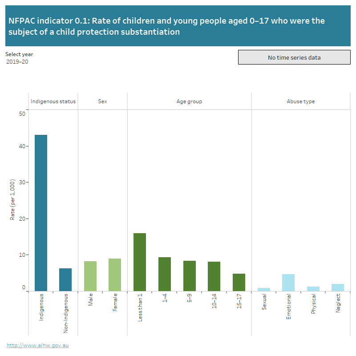This screenshot has width=356, height=356.
Task: Click the No time series data button
Action: [x=294, y=57]
